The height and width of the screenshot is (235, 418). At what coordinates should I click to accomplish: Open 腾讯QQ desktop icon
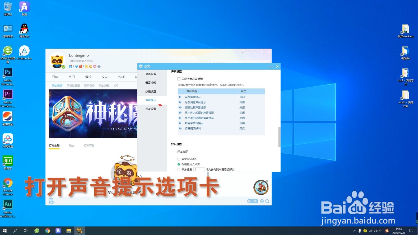click(24, 31)
